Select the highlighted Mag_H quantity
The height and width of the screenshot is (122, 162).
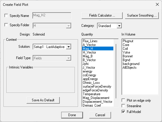(98, 49)
